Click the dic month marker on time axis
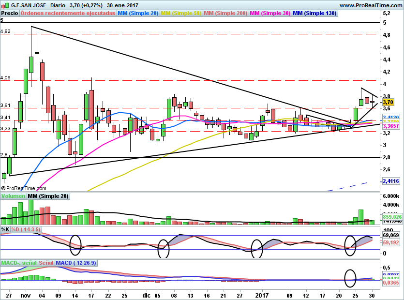Image resolution: width=404 pixels, height=300 pixels. (146, 295)
